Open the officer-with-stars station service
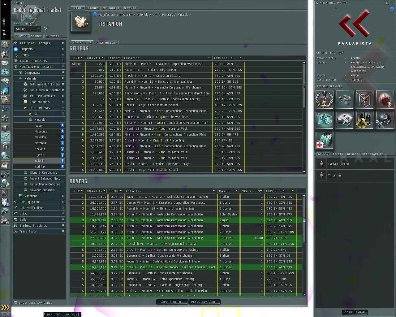 pos(325,100)
